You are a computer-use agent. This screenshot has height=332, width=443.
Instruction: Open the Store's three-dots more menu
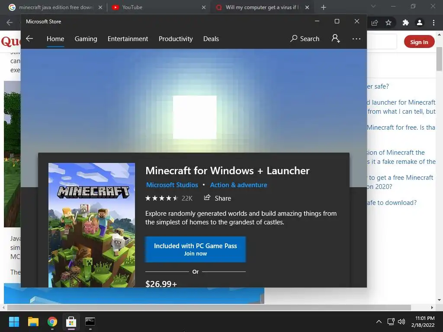point(356,38)
